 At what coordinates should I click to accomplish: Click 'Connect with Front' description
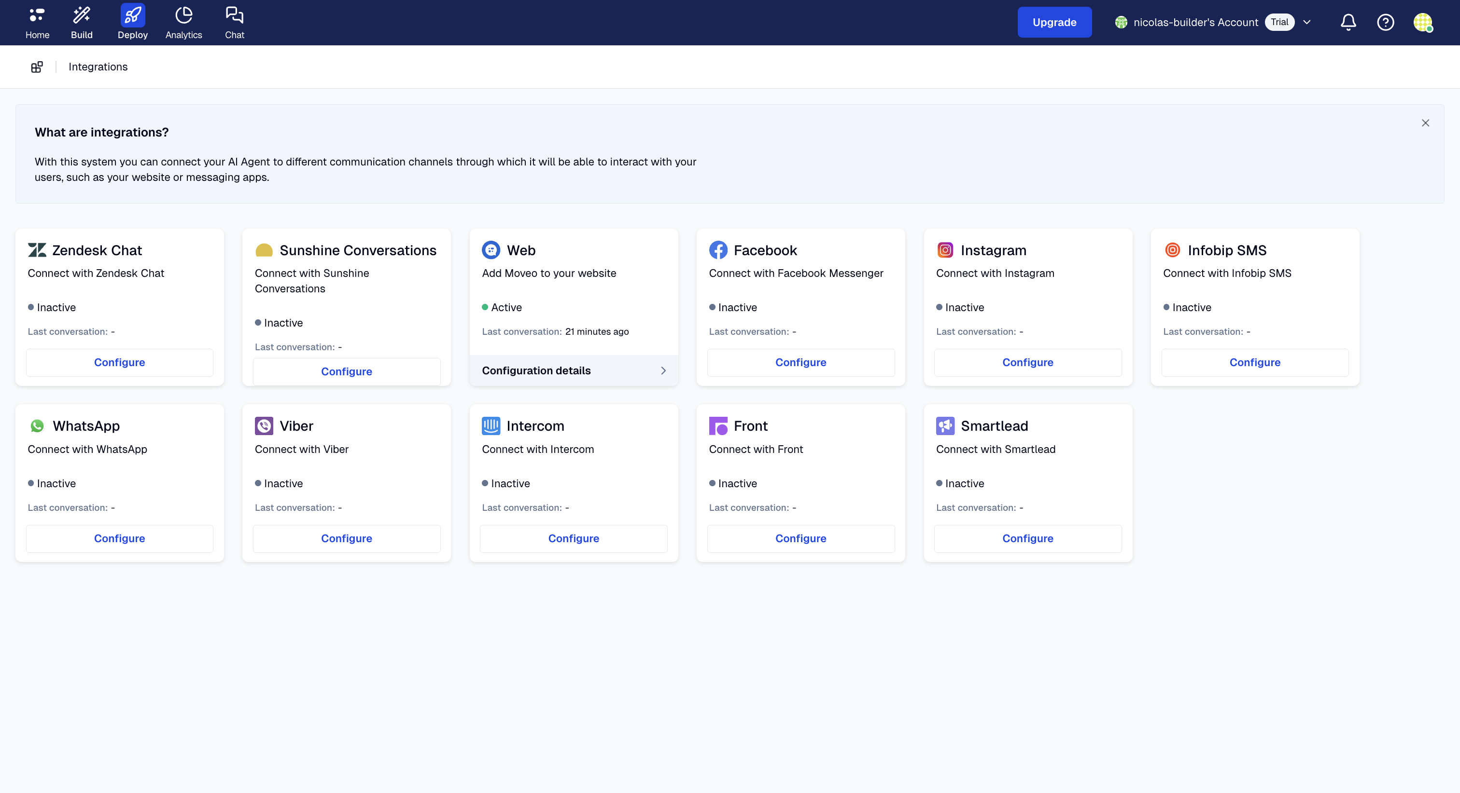(756, 449)
